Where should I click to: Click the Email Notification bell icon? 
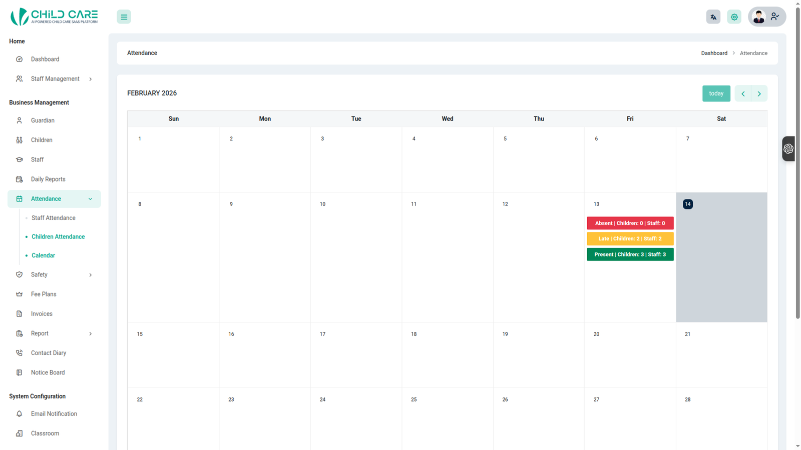[19, 414]
